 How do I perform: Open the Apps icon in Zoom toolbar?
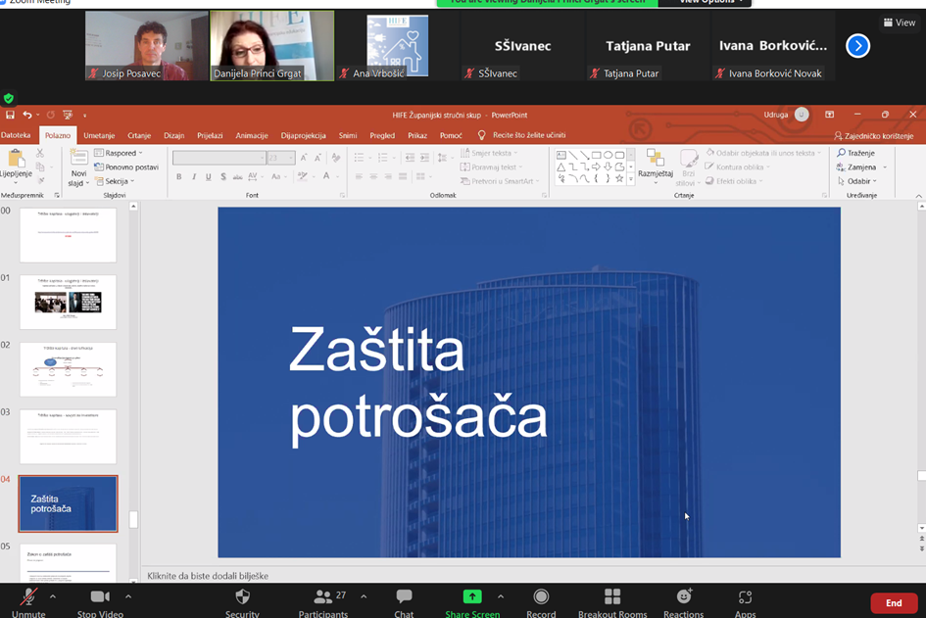746,596
